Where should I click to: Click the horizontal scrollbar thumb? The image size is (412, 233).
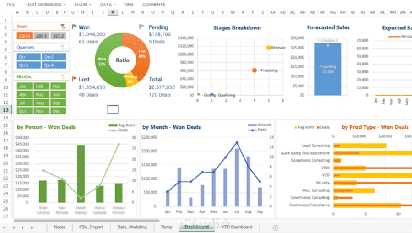tap(87, 221)
